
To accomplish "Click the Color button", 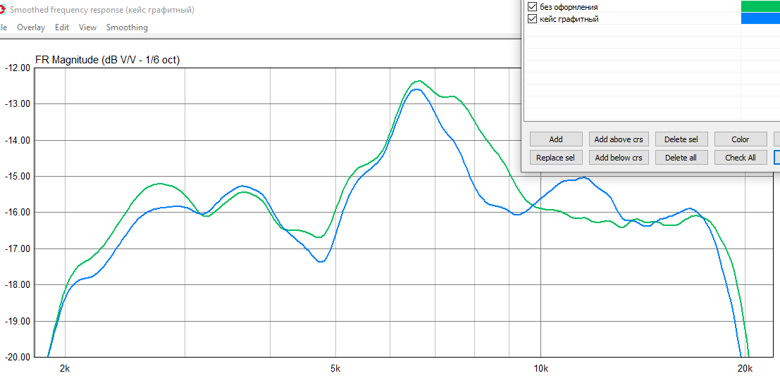I will (x=741, y=139).
